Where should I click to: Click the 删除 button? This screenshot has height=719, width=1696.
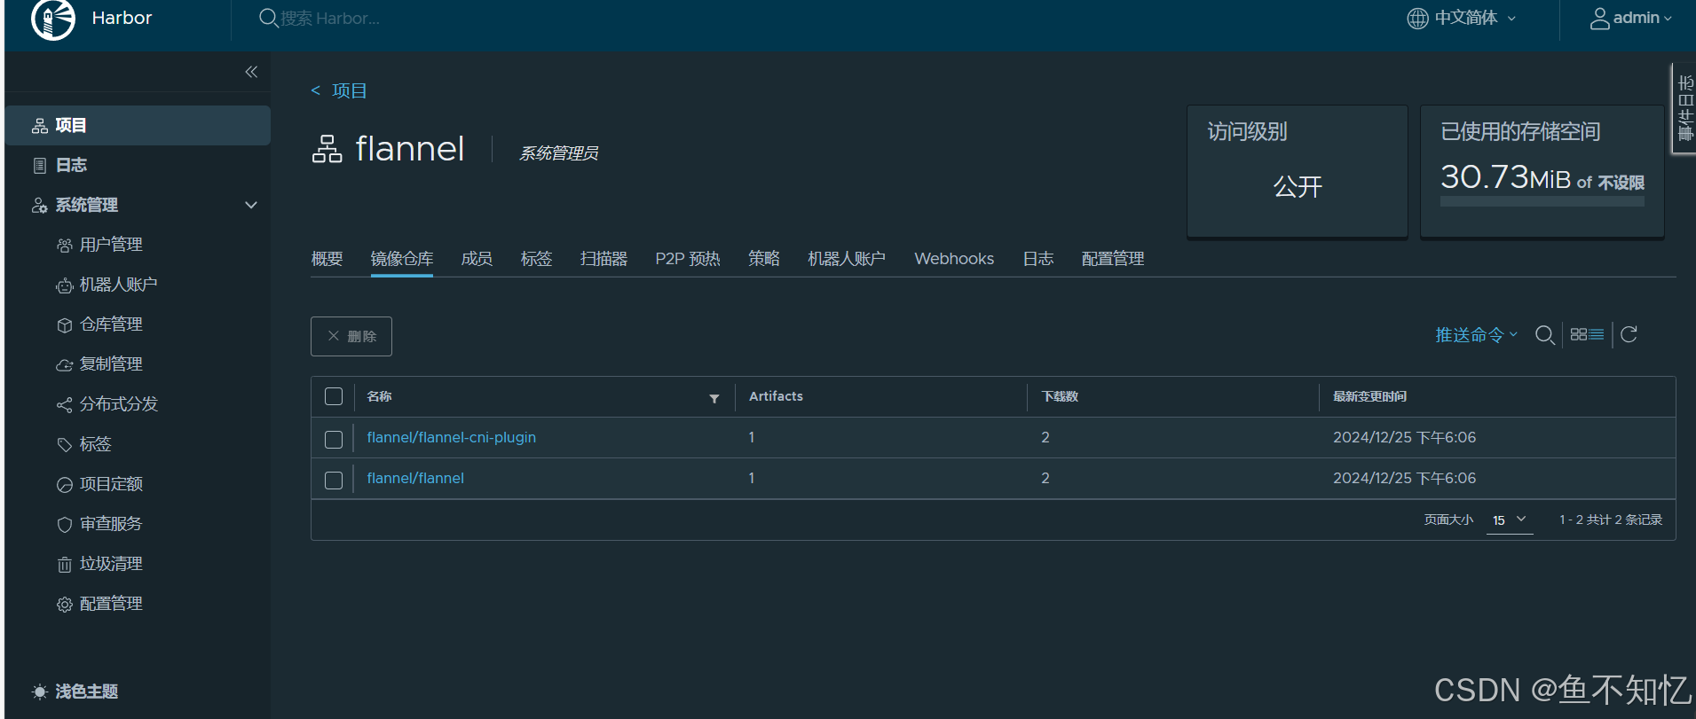[x=351, y=336]
